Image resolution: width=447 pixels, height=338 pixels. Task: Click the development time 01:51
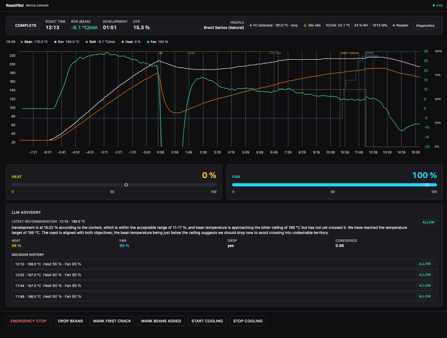coord(110,28)
